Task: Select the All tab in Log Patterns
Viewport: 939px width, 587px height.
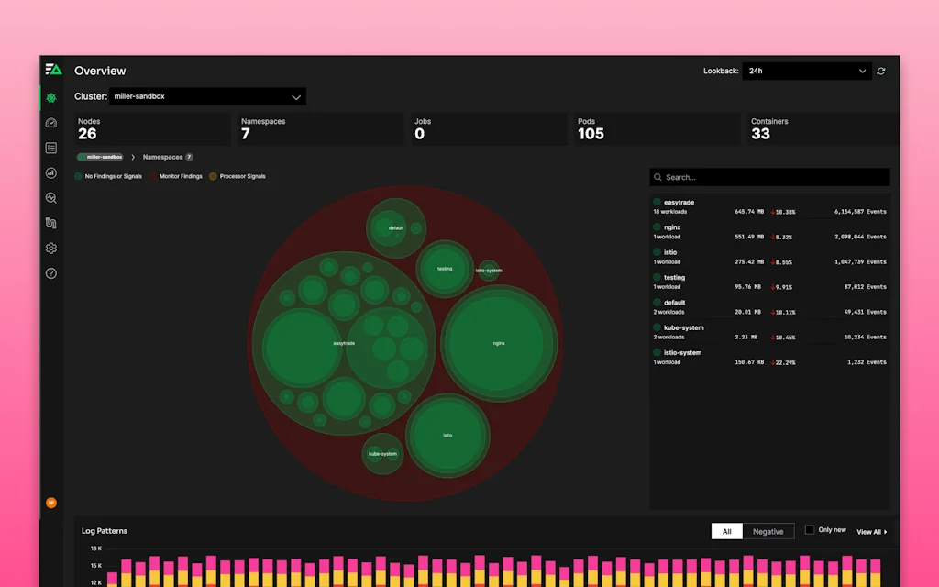Action: tap(726, 531)
